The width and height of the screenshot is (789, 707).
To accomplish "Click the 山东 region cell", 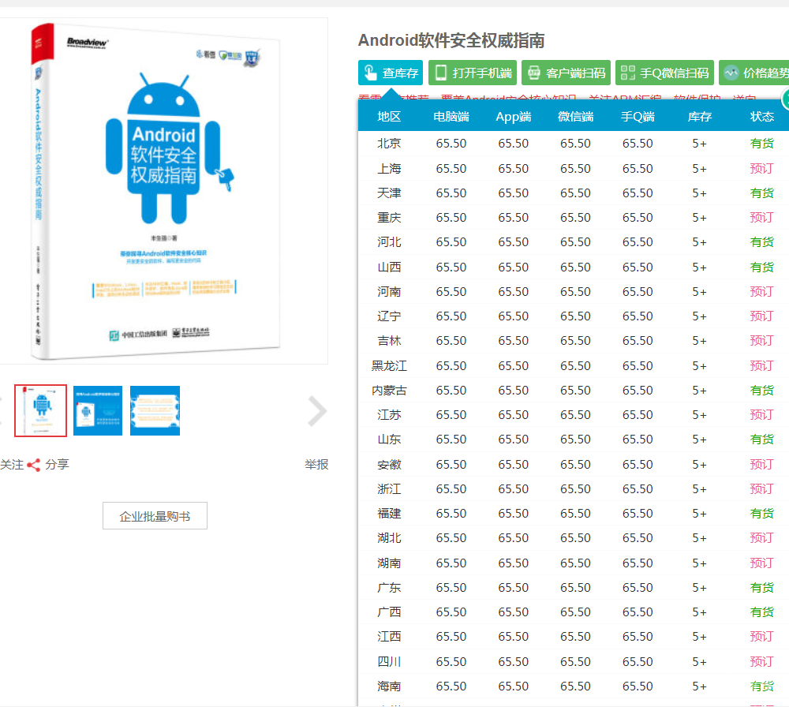I will click(x=389, y=440).
